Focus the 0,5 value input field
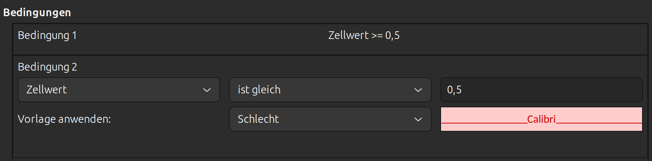Image resolution: width=652 pixels, height=161 pixels. (x=542, y=90)
